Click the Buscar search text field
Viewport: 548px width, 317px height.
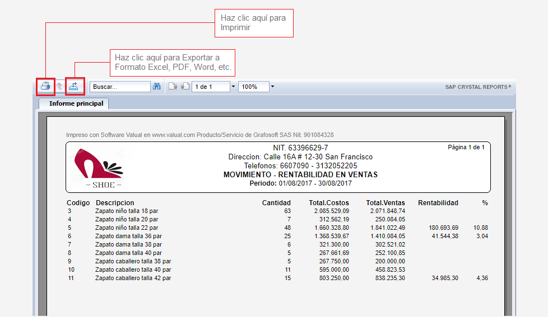click(119, 87)
